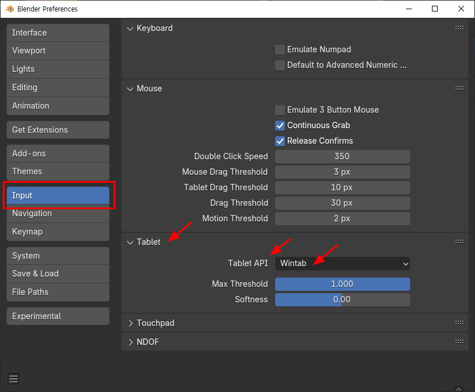Expand the NDOF panel
This screenshot has height=392, width=475.
pos(130,342)
